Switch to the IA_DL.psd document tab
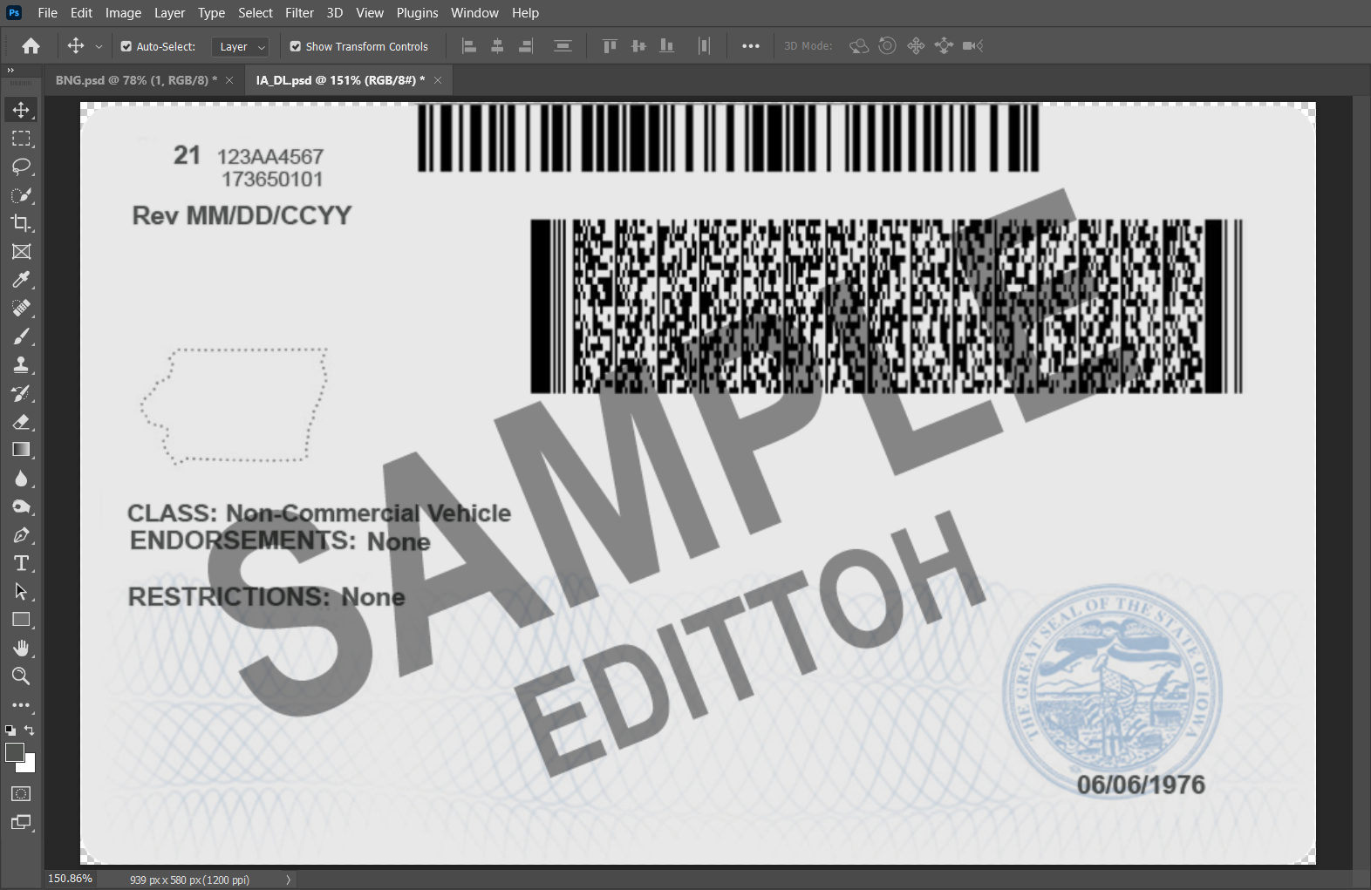1371x890 pixels. pyautogui.click(x=340, y=80)
